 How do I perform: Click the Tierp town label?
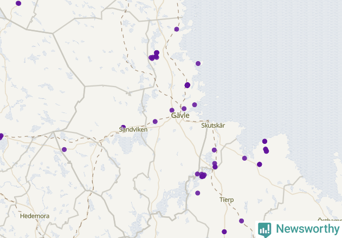tap(227, 200)
